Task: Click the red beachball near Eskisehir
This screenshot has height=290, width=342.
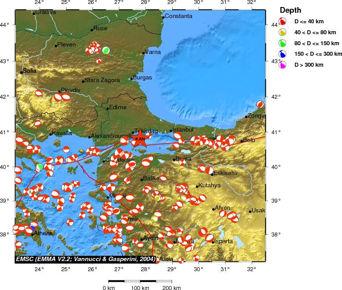Action: [210, 170]
